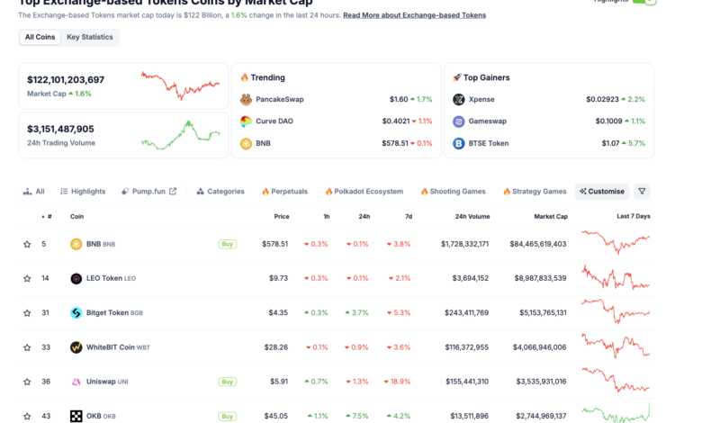Click the Top Gainers card heading
This screenshot has height=423, width=702.
click(481, 77)
